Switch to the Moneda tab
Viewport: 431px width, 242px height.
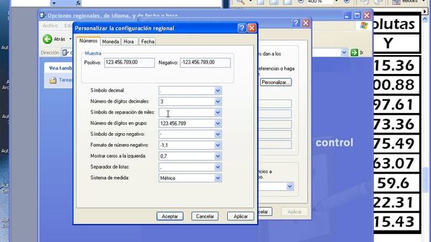click(110, 42)
